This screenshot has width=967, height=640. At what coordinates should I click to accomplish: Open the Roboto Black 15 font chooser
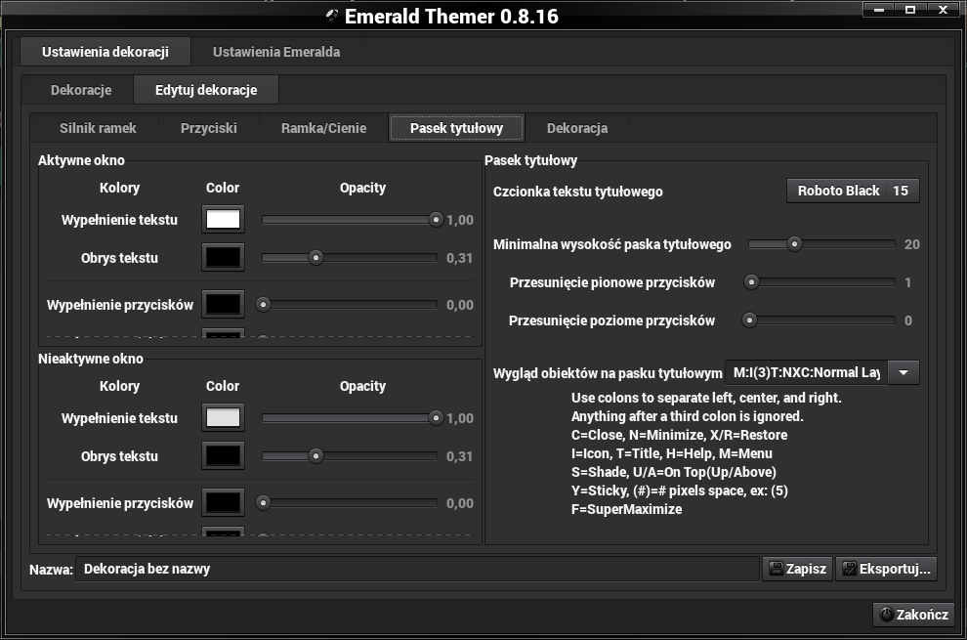[x=853, y=191]
